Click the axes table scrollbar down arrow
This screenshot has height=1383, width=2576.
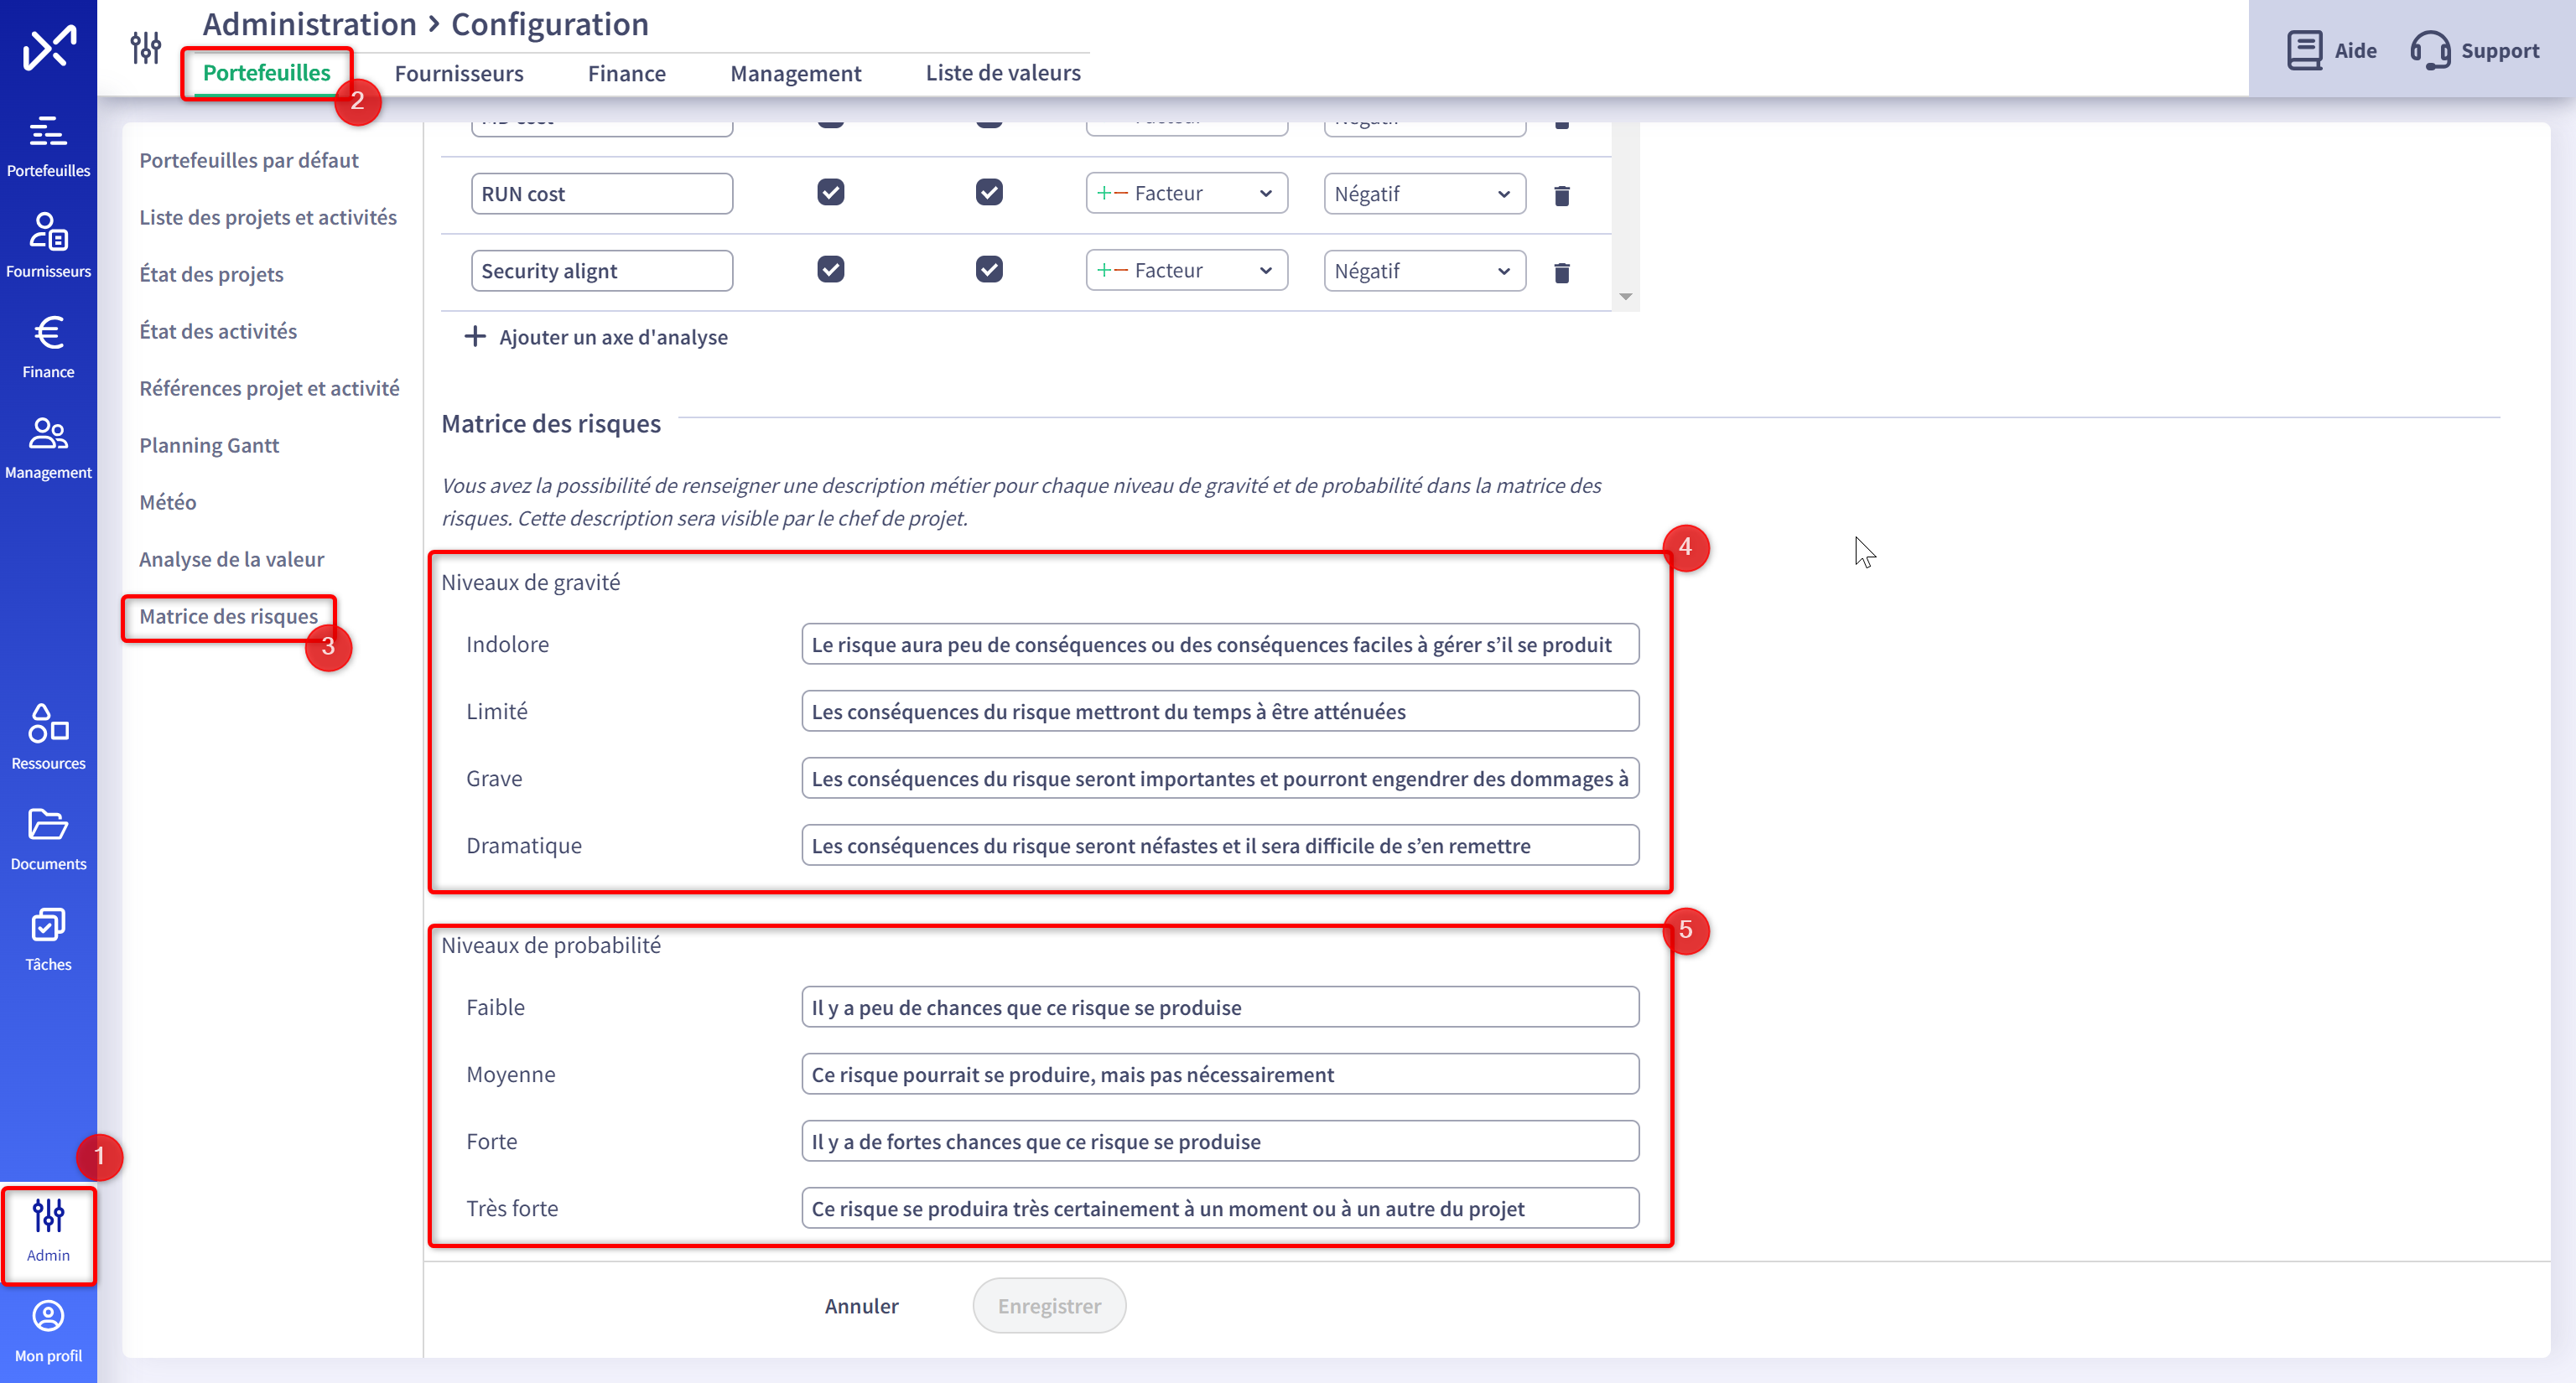(1626, 297)
